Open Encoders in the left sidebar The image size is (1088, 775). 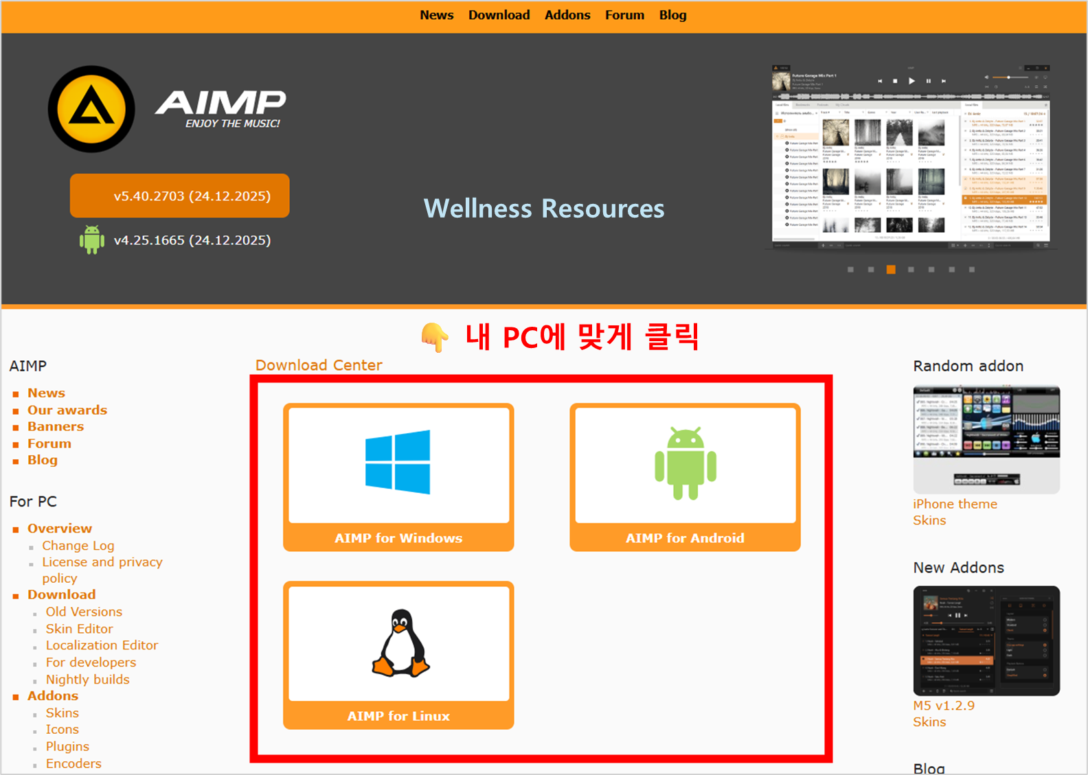[73, 763]
